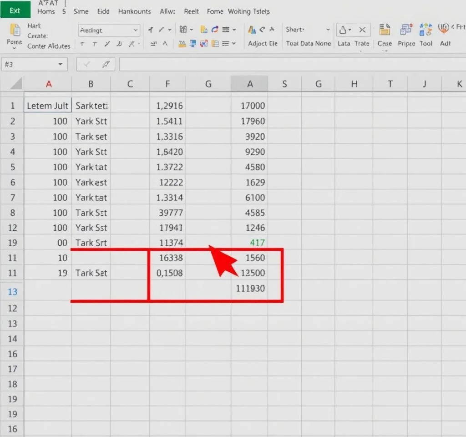Click the Adt icon in the ribbon
This screenshot has height=437, width=466.
coord(445,30)
